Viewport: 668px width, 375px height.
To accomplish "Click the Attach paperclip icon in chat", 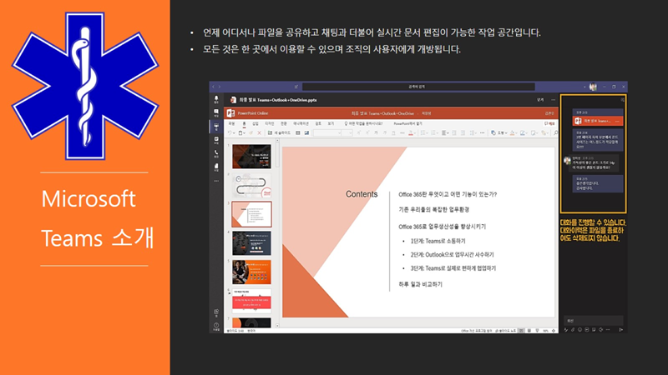I will [x=573, y=329].
